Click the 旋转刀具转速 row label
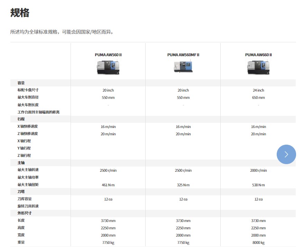Screen dimensions: 303x247 pyautogui.click(x=28, y=206)
